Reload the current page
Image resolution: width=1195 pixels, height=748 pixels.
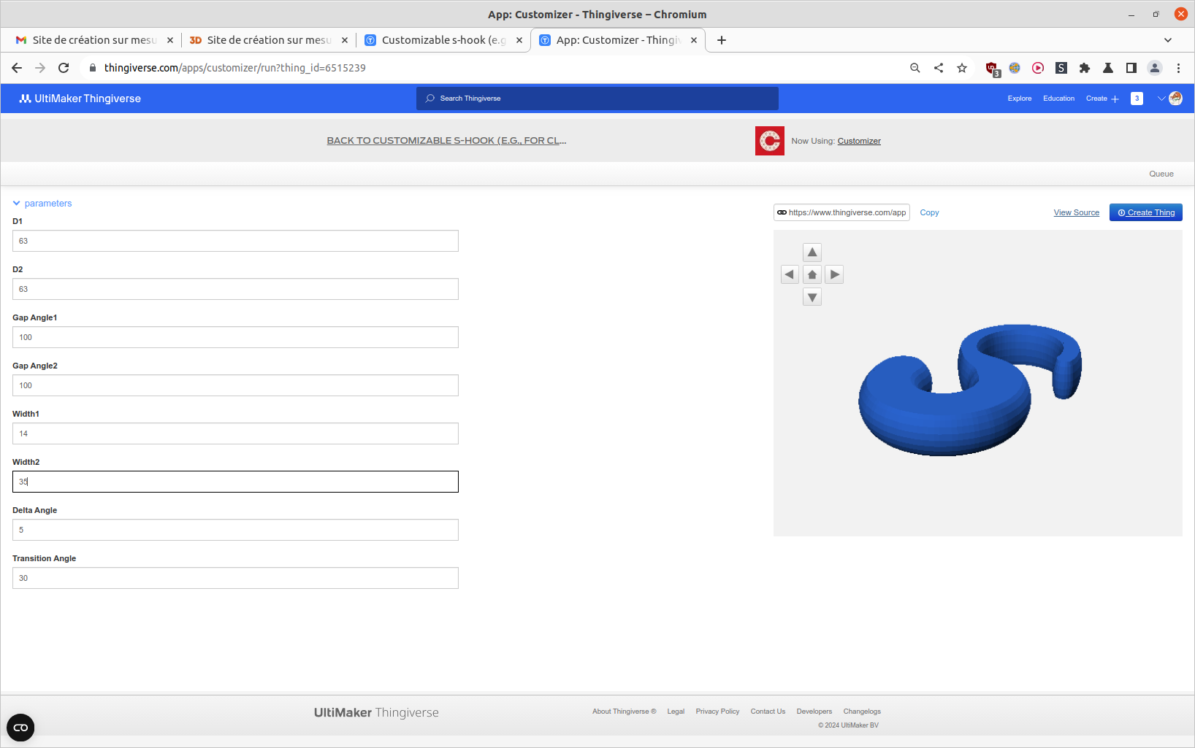[x=64, y=68]
